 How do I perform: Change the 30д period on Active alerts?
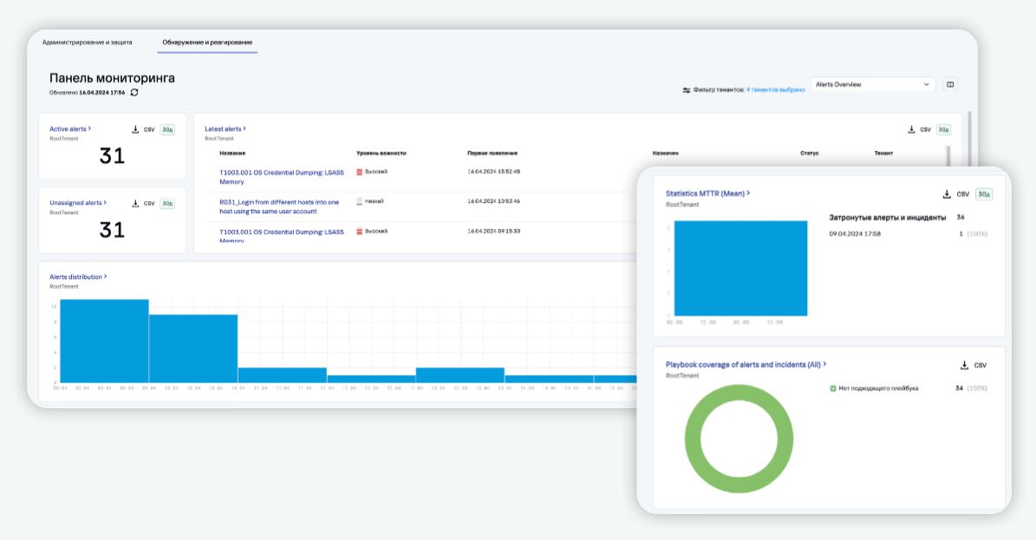pos(168,129)
